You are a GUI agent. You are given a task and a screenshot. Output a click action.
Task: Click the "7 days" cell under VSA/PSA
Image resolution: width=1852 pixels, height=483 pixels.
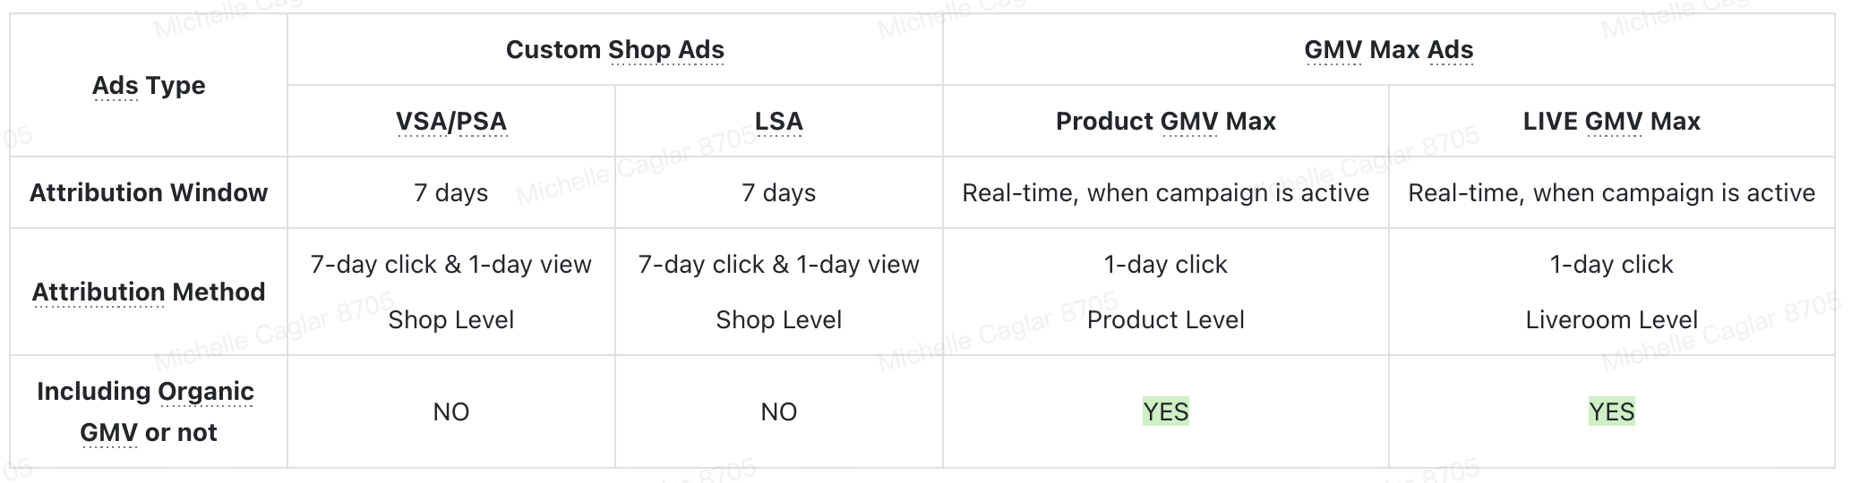[451, 193]
